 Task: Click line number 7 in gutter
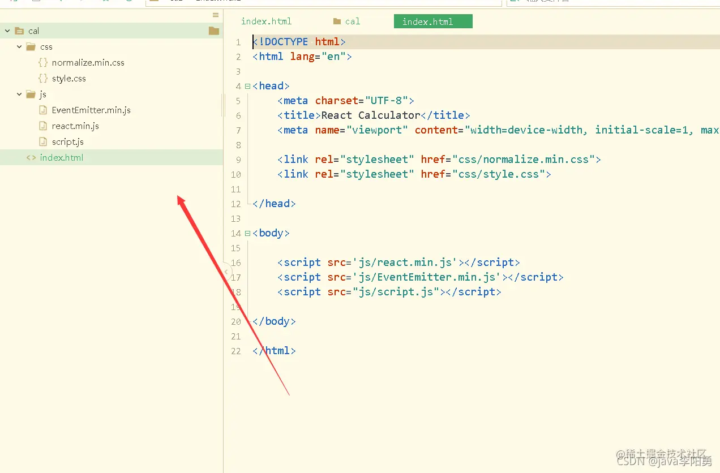pyautogui.click(x=238, y=130)
